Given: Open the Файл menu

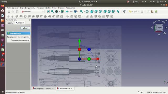Looking at the screenshot, I should [8, 8].
